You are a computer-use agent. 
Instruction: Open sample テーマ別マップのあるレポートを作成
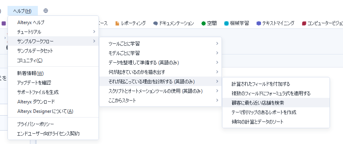pos(276,112)
